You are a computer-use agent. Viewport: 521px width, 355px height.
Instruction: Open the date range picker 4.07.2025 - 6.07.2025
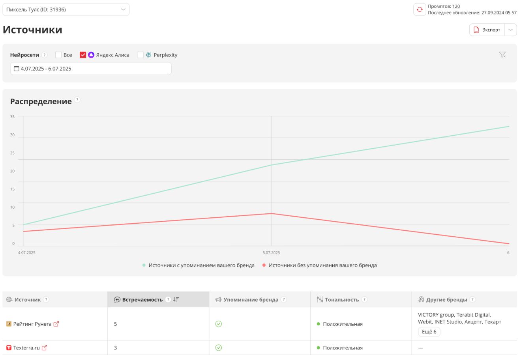91,69
